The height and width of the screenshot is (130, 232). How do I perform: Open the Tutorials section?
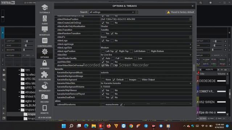[x=45, y=9]
